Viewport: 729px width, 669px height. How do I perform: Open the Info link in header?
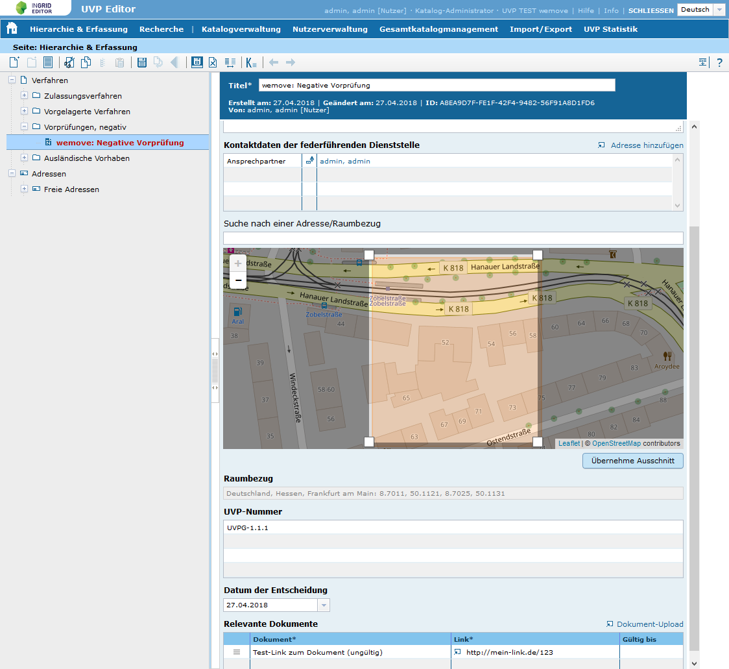pos(611,10)
